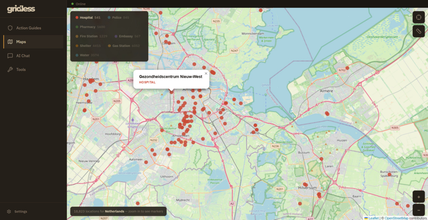This screenshot has width=428, height=220.
Task: Enable the Police layer filter
Action: pos(118,17)
